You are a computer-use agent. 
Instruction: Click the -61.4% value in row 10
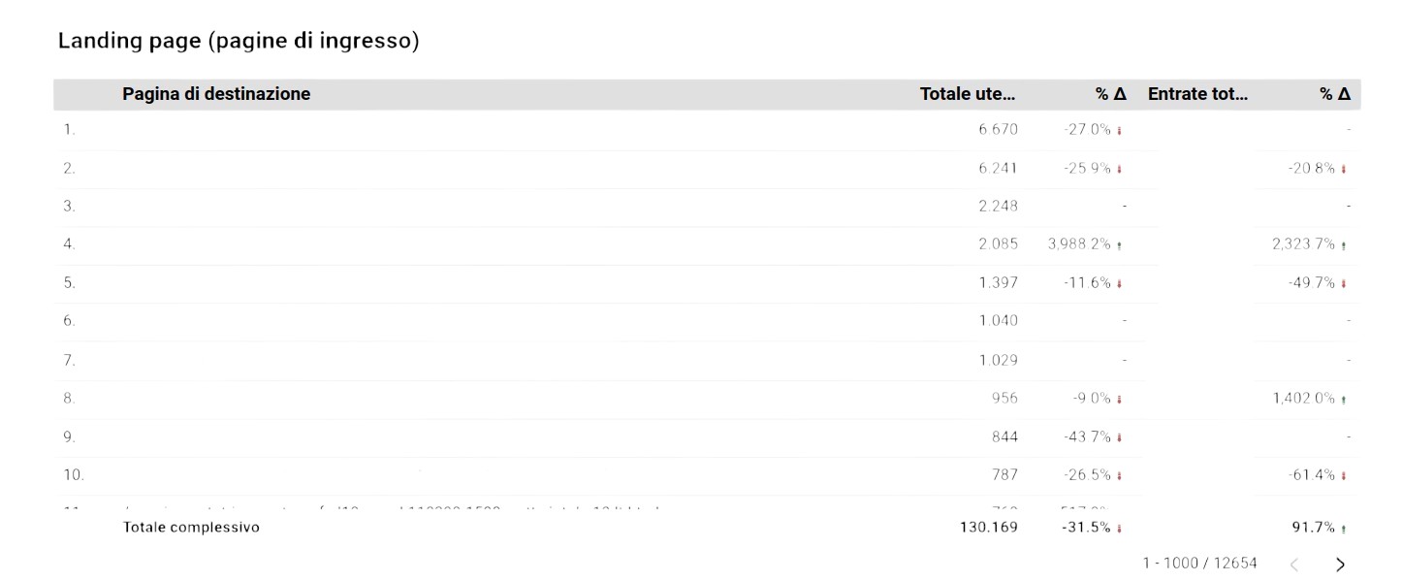click(x=1312, y=474)
